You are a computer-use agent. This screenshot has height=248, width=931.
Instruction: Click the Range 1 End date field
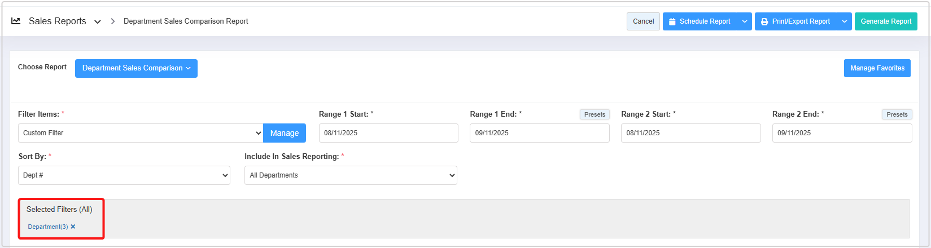tap(539, 133)
